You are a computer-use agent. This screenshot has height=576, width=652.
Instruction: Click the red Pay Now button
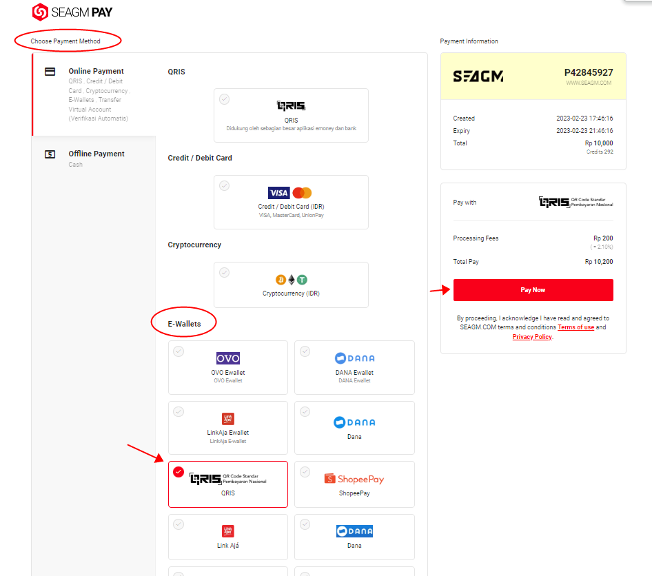533,290
